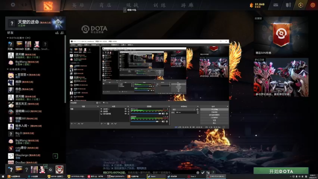Add a source with OBS sources plus icon
318x179 pixels.
click(x=102, y=124)
